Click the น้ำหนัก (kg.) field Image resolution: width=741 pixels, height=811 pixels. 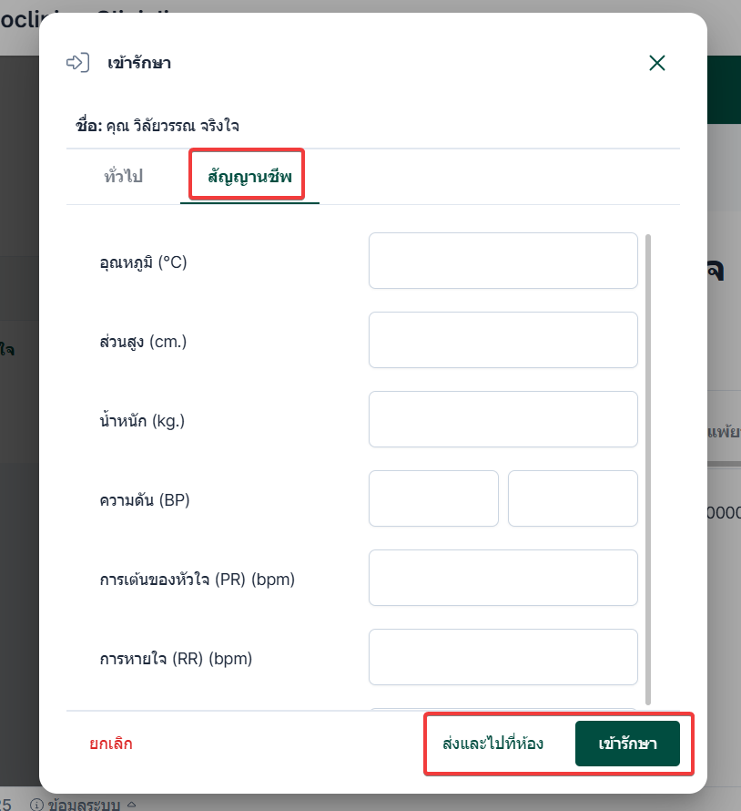click(502, 419)
